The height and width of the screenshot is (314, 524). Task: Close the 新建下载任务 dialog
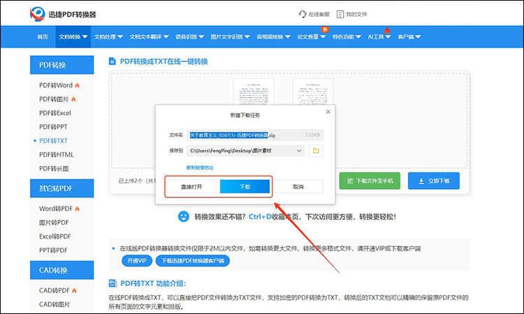click(x=328, y=112)
